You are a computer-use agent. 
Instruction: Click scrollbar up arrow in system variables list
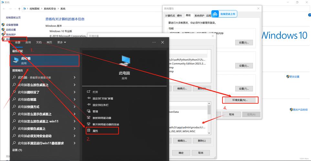click(209, 103)
